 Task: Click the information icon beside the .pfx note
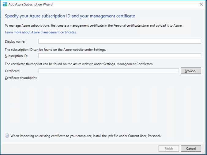tap(7, 136)
